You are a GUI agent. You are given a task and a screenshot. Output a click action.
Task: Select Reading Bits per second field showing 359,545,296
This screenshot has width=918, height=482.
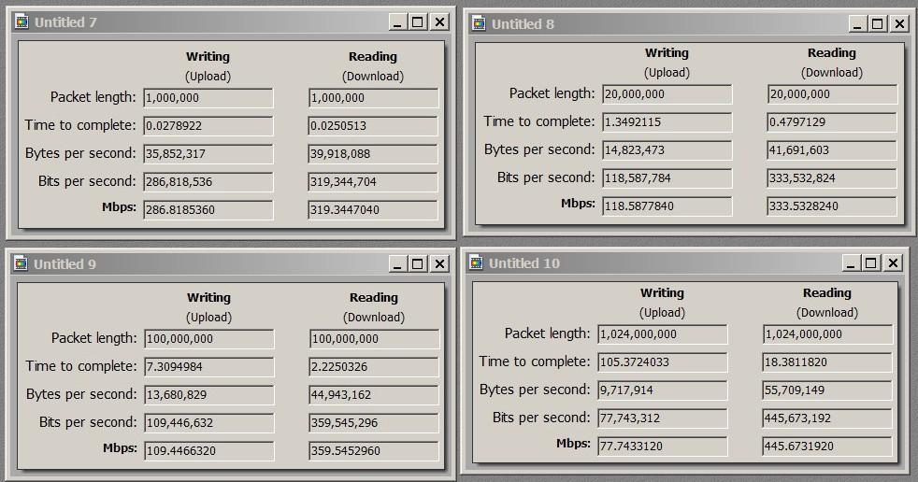point(374,423)
